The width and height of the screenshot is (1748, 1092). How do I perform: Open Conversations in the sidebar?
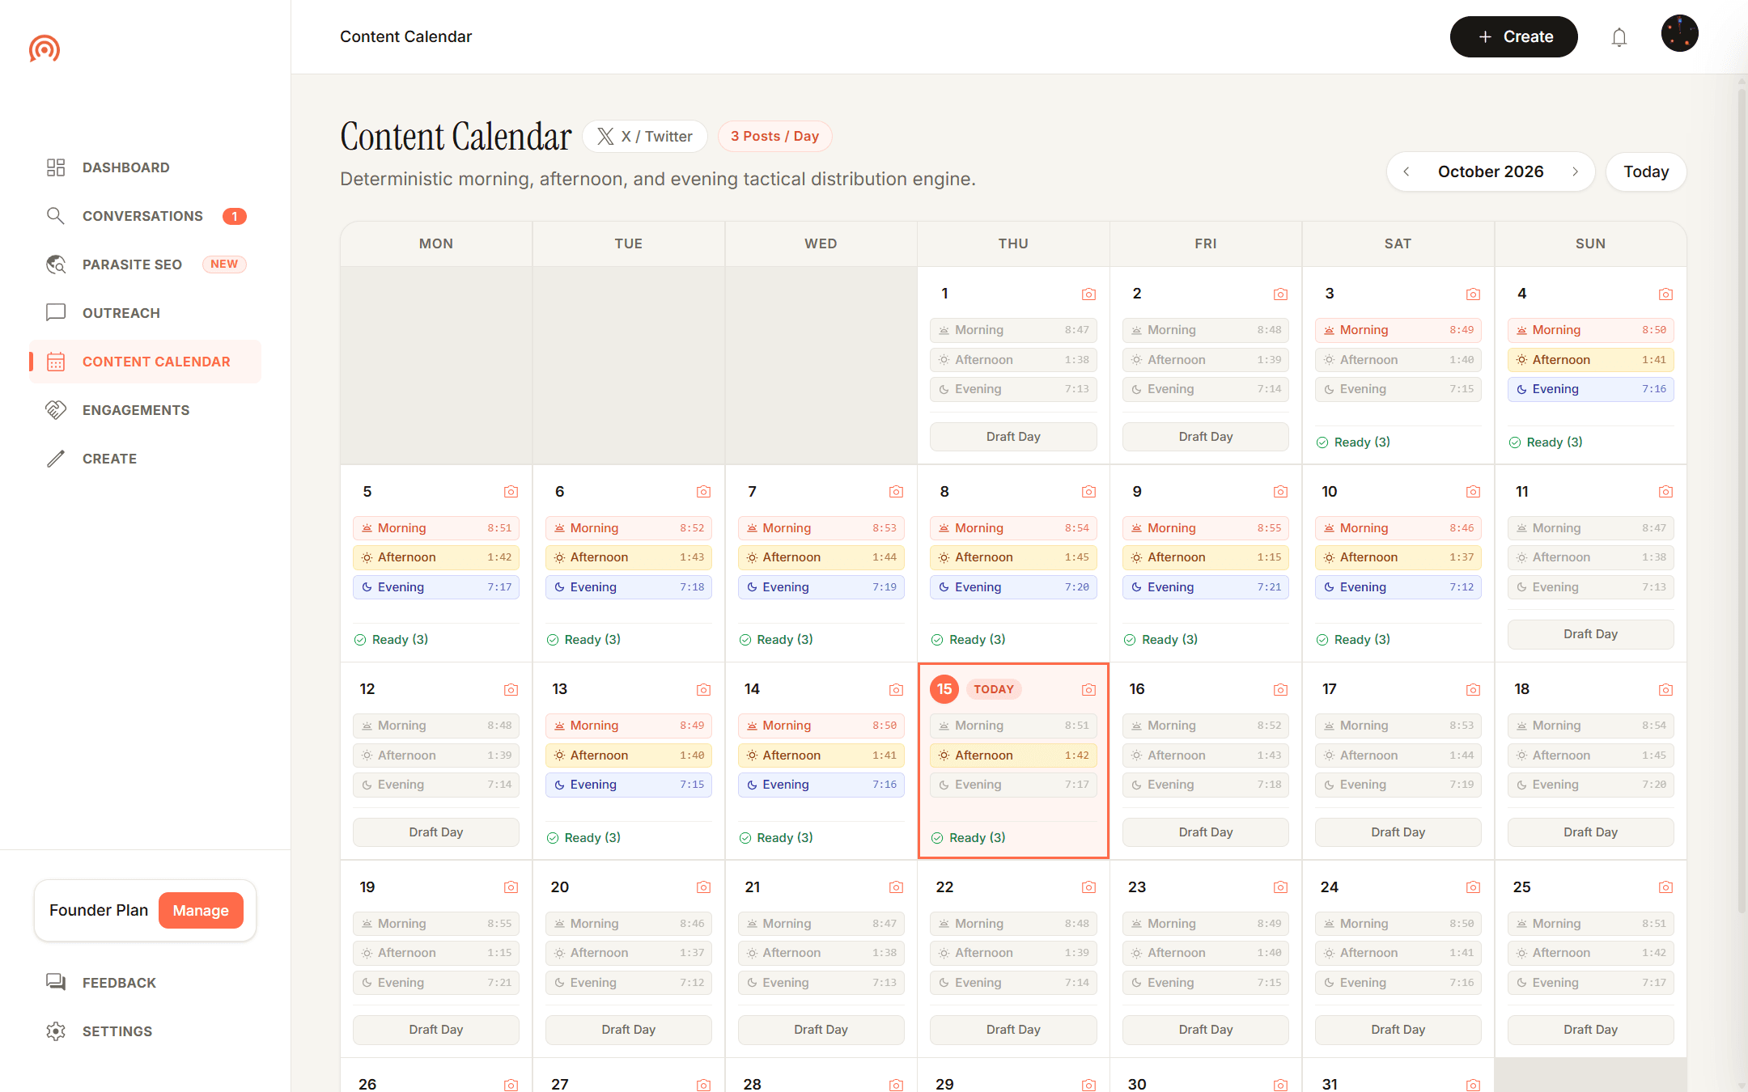pos(146,216)
